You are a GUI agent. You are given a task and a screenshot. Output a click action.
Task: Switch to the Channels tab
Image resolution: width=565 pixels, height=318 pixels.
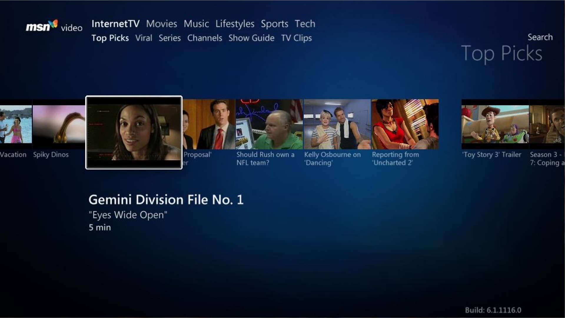pos(205,38)
